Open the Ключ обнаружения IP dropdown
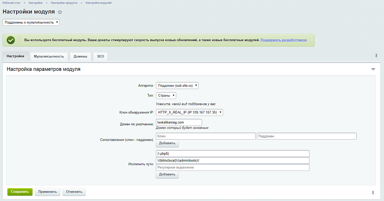The image size is (384, 201). coord(189,112)
